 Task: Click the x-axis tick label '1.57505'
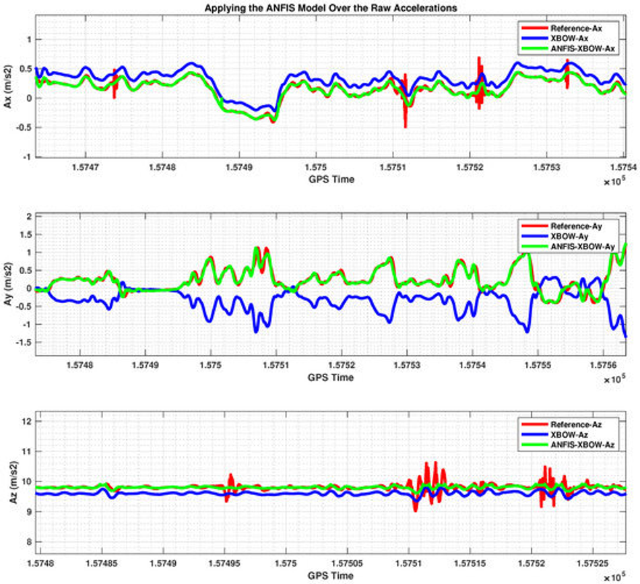(347, 564)
